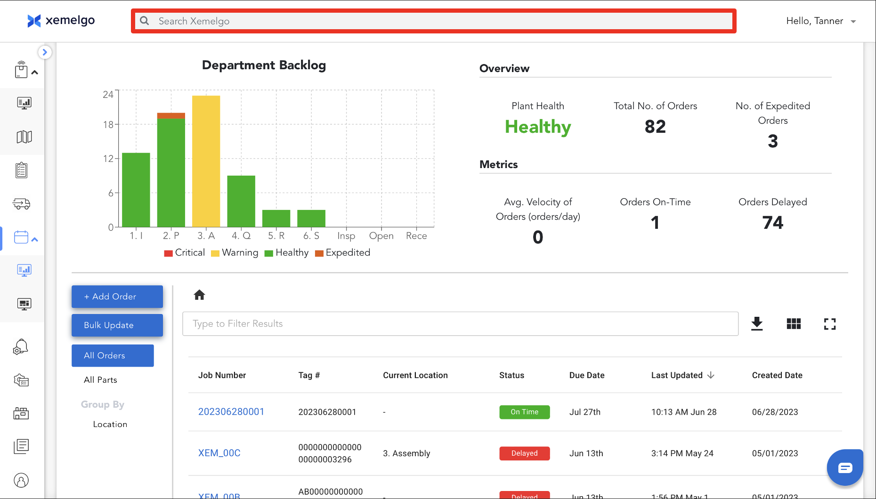The image size is (876, 499).
Task: Click the Jul 27th due date cell
Action: pos(585,412)
